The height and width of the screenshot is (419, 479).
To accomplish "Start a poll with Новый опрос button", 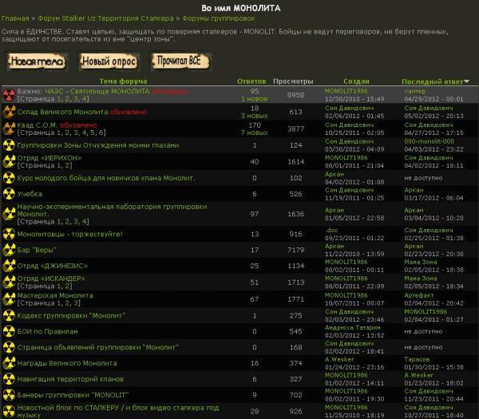I will [x=109, y=61].
